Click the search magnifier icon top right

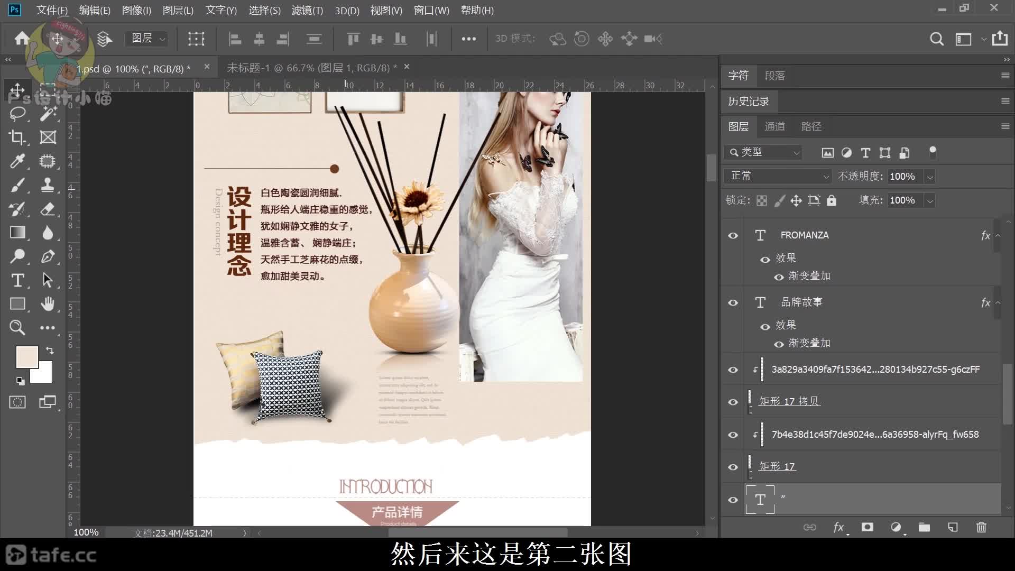[937, 39]
